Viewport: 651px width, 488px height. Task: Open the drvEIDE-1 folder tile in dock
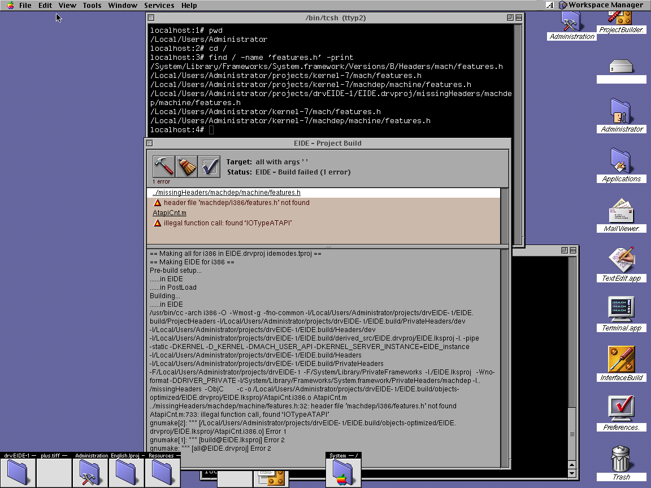pyautogui.click(x=19, y=472)
